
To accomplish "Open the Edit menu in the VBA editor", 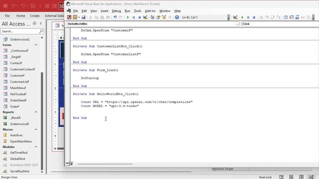I will tap(84, 11).
